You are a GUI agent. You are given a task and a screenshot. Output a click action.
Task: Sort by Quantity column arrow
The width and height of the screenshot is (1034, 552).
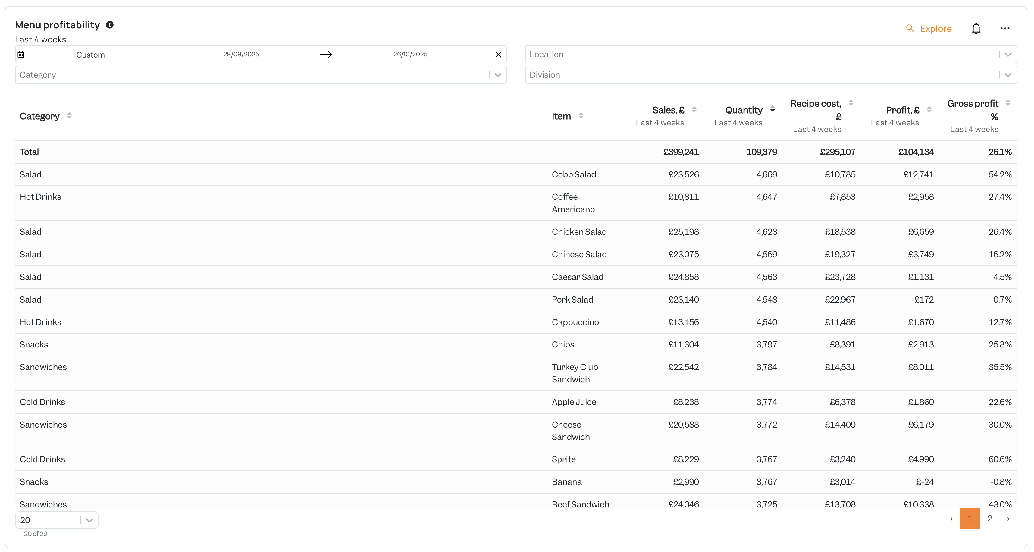point(772,110)
